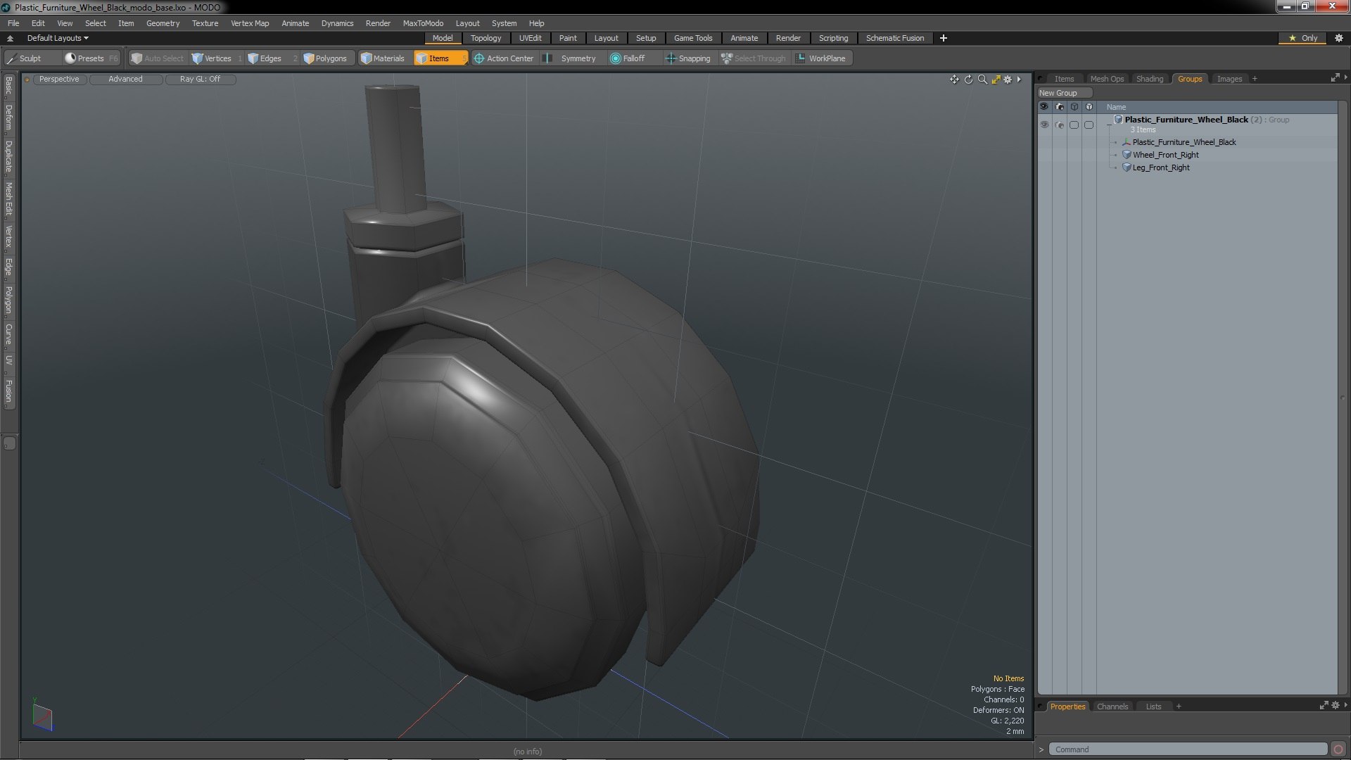This screenshot has height=760, width=1351.
Task: Click the Ray GL: Off toggle button
Action: point(200,80)
